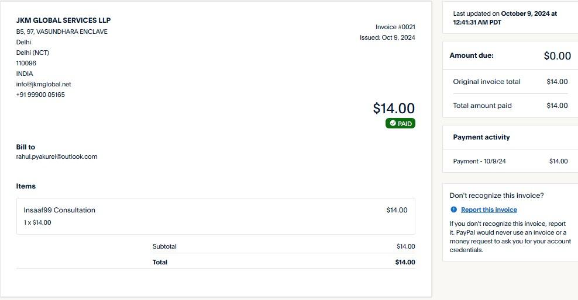Click the Total amount paid row

point(510,106)
